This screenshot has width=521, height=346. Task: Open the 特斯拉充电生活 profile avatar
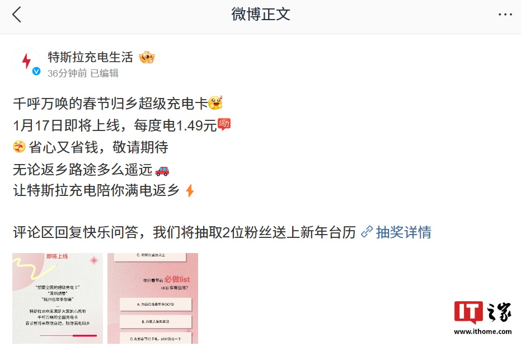point(27,62)
